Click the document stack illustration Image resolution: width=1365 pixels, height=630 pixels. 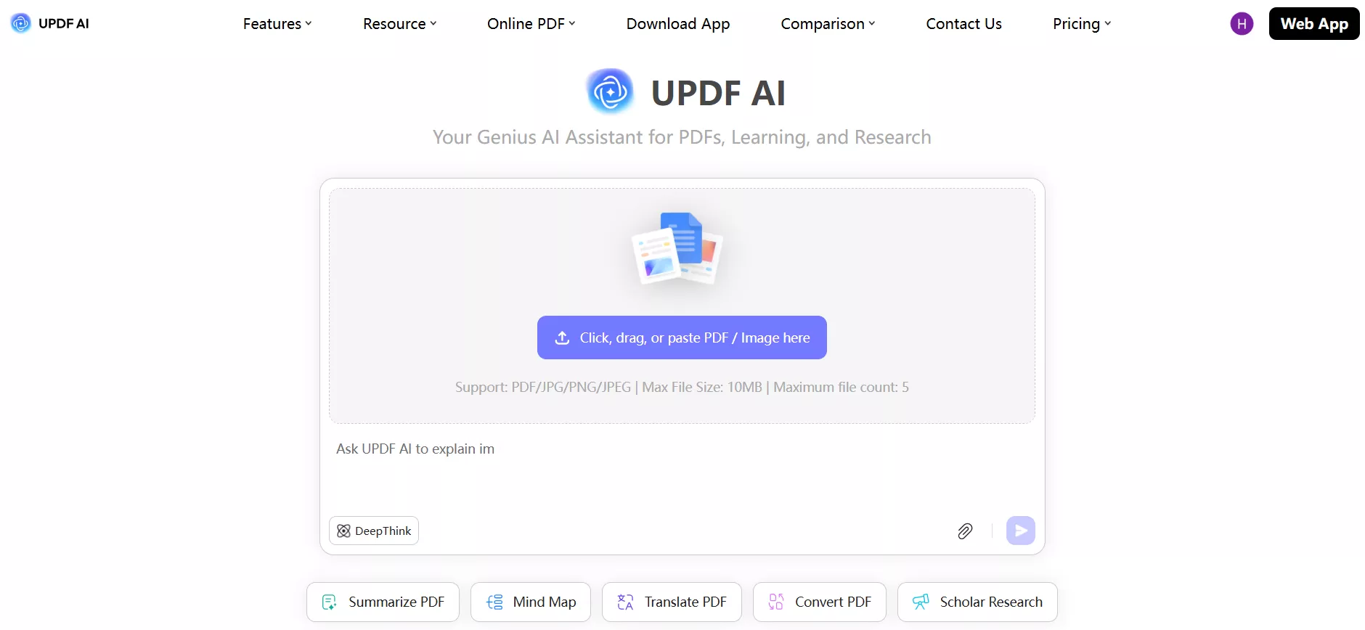coord(677,248)
